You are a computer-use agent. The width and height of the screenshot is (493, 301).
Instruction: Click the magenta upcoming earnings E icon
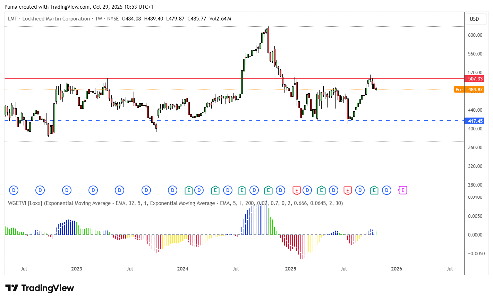tap(402, 190)
